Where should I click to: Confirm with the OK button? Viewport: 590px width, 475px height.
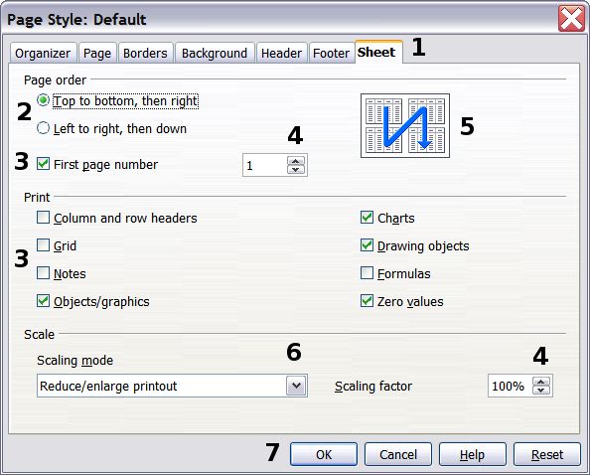[324, 454]
